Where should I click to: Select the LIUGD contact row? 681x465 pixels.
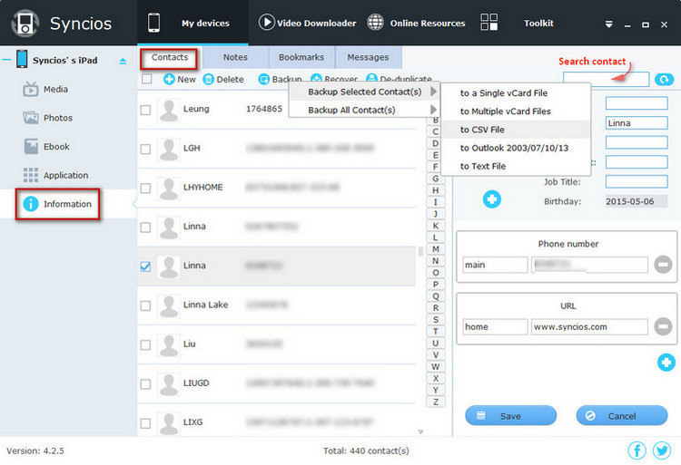277,383
